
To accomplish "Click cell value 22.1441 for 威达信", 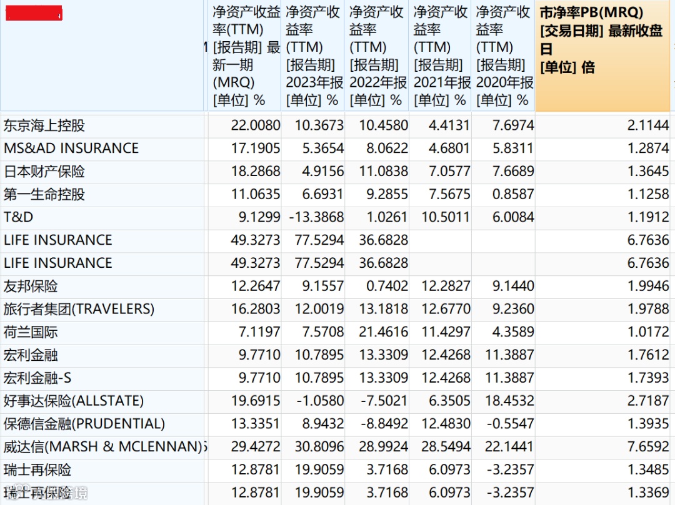I will (x=510, y=446).
